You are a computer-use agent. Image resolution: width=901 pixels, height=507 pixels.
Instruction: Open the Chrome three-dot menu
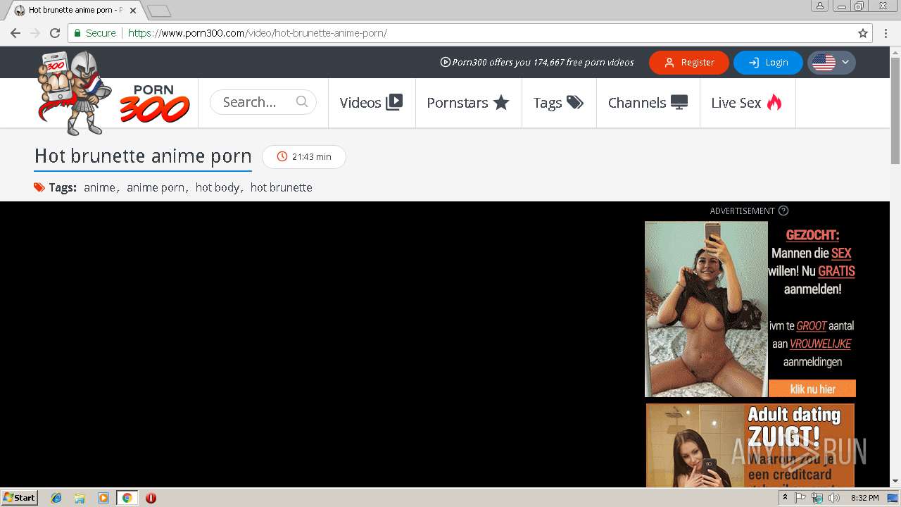[x=885, y=33]
